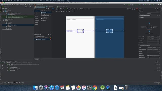The height and width of the screenshot is (91, 162).
Task: Open the Navigate menu
Action: (27, 1)
